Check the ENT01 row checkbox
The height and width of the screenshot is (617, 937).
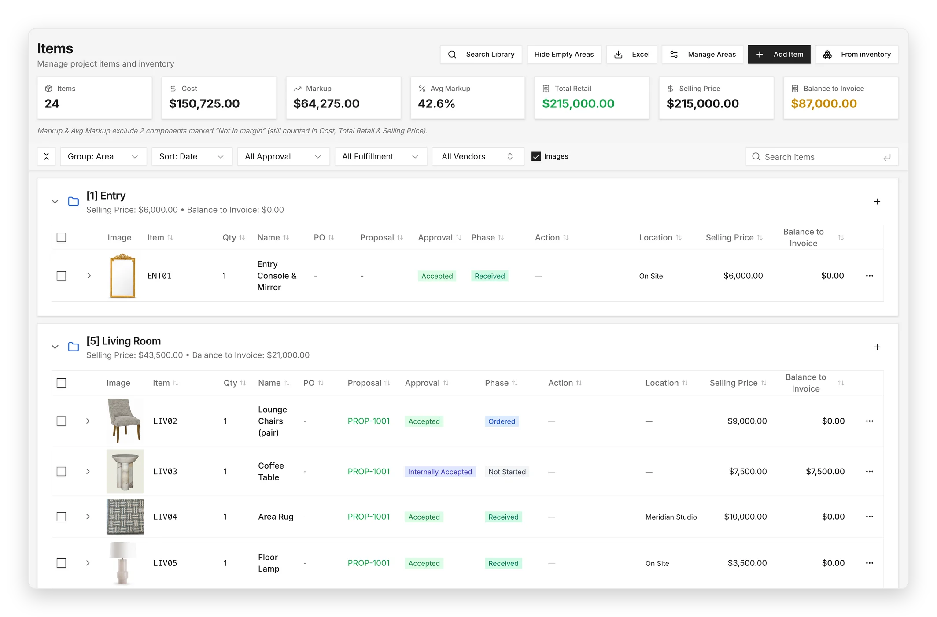[62, 276]
